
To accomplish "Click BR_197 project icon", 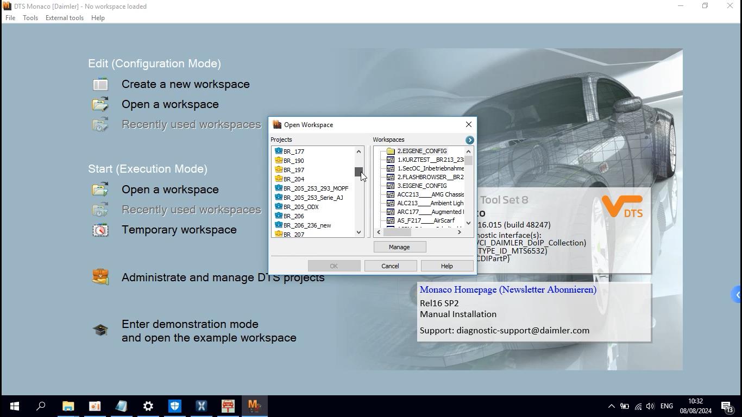I will [x=279, y=170].
